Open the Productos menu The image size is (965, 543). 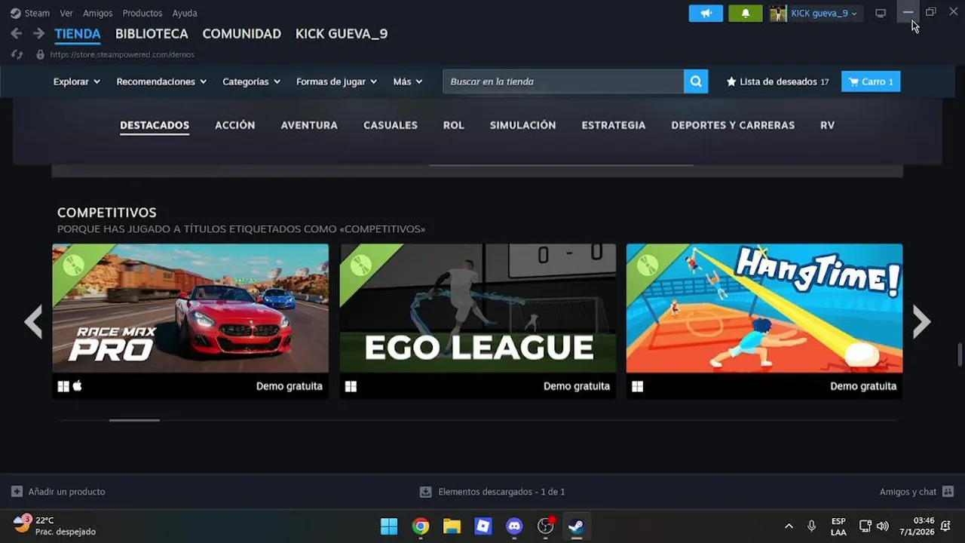[x=142, y=13]
